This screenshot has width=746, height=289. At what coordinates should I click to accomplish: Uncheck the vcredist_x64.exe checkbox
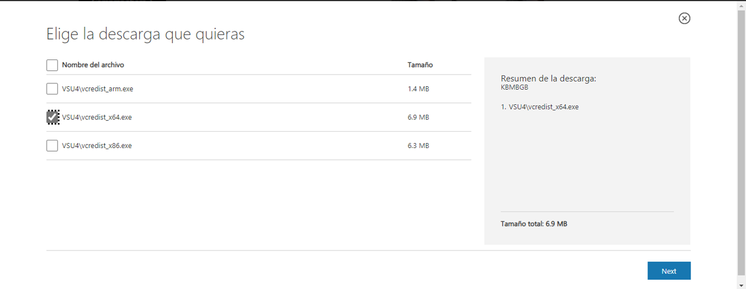[52, 117]
